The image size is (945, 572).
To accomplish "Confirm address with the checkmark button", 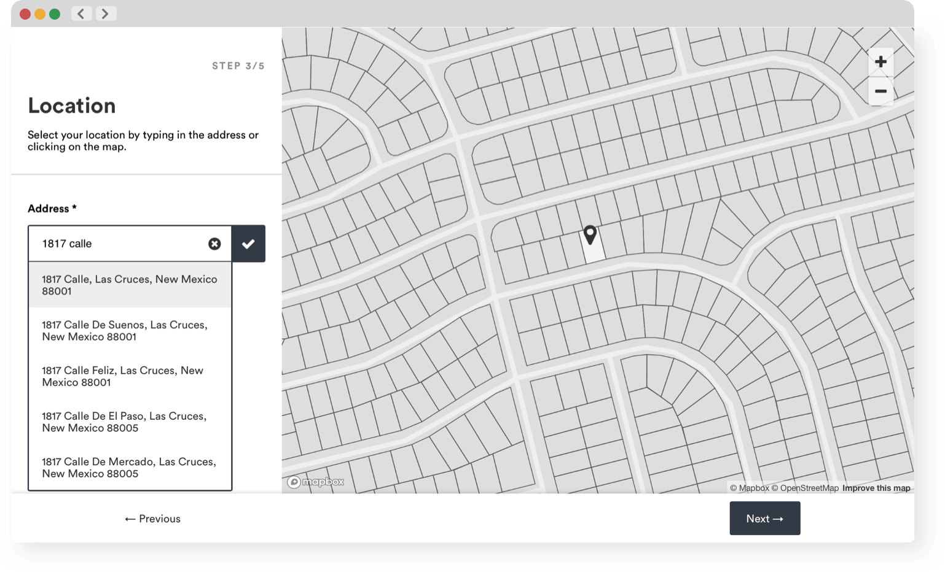I will (x=248, y=244).
